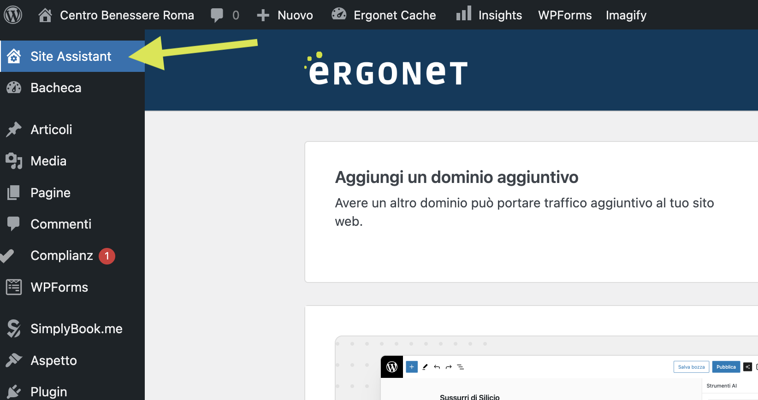Click the WordPress logo in admin bar
The width and height of the screenshot is (758, 400).
13,15
